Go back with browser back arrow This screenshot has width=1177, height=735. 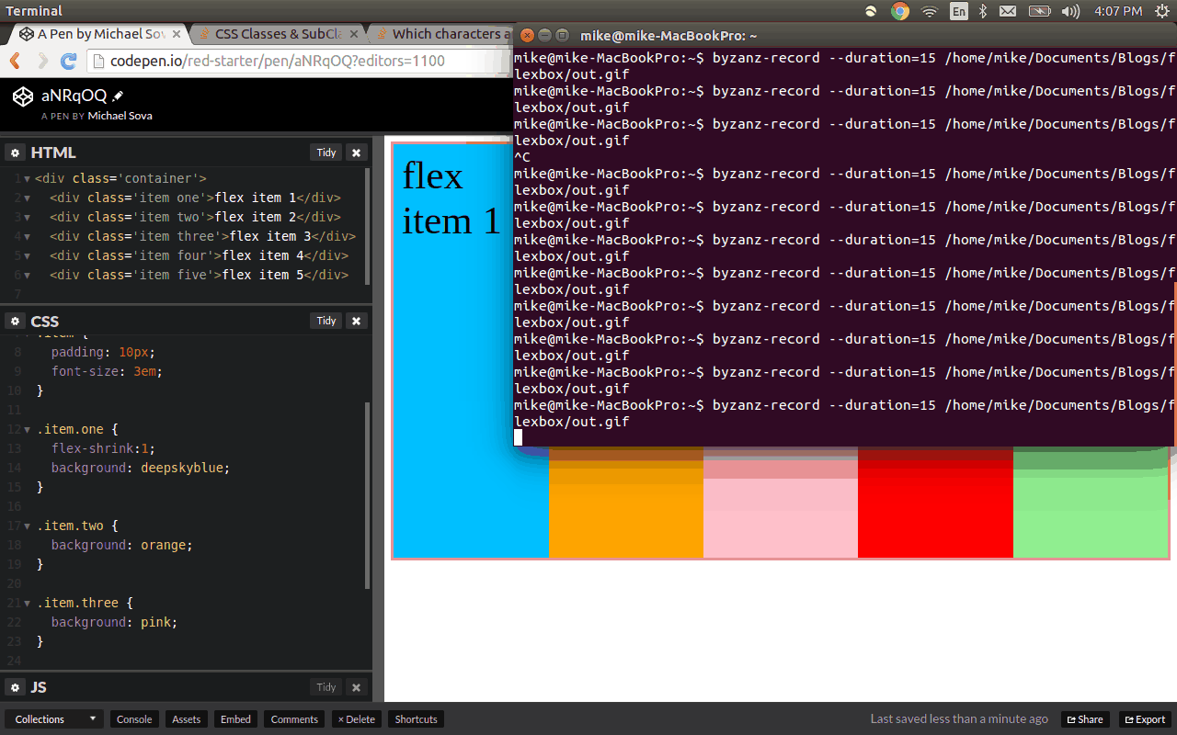click(x=16, y=62)
